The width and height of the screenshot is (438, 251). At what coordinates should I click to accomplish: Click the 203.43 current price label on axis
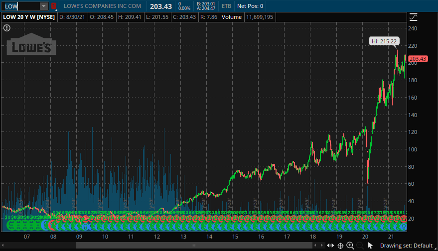click(x=418, y=59)
